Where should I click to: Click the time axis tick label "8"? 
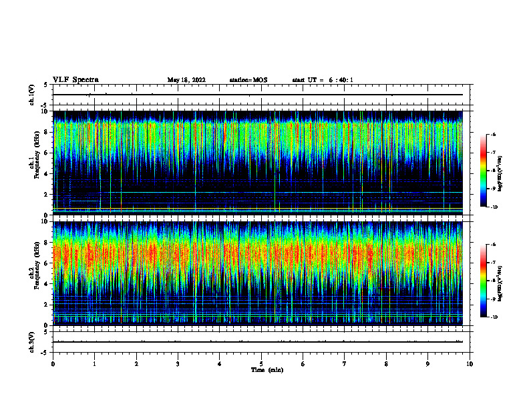pyautogui.click(x=386, y=364)
